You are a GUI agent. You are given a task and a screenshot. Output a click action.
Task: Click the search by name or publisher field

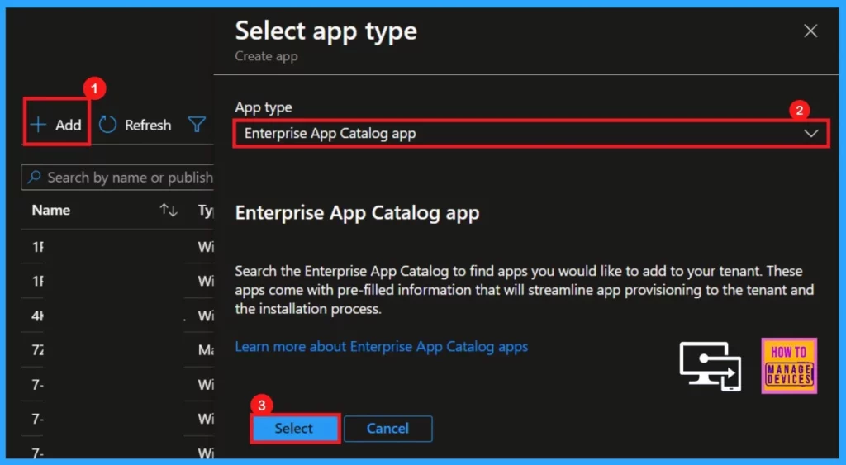[x=117, y=178]
